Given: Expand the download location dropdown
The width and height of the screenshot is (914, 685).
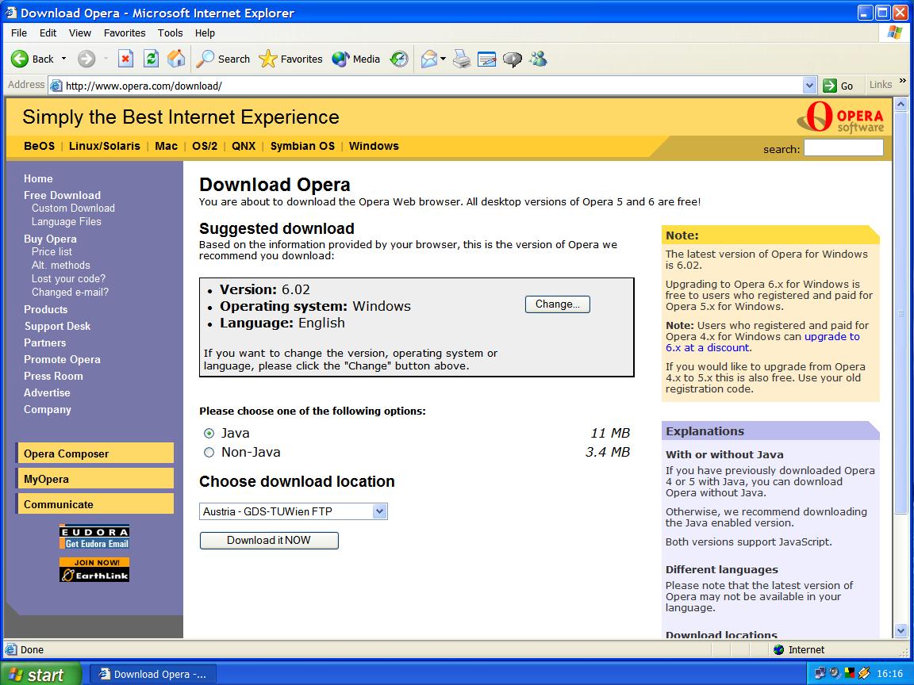Looking at the screenshot, I should tap(379, 511).
